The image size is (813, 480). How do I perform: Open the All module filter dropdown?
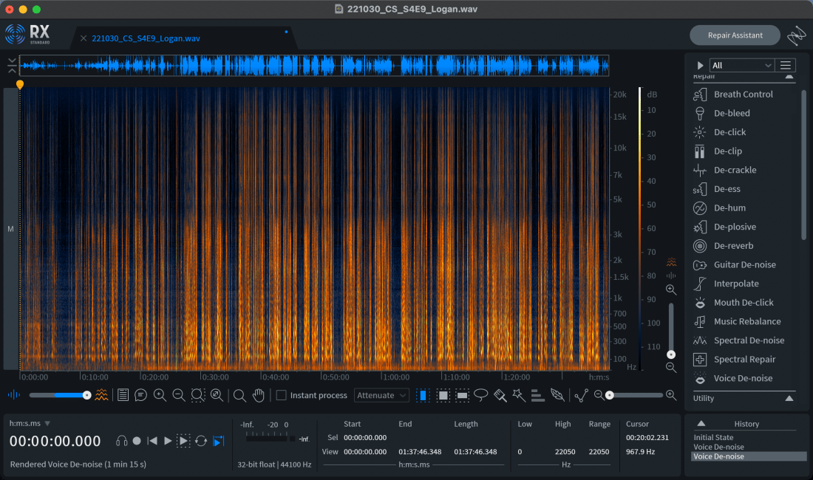[741, 65]
